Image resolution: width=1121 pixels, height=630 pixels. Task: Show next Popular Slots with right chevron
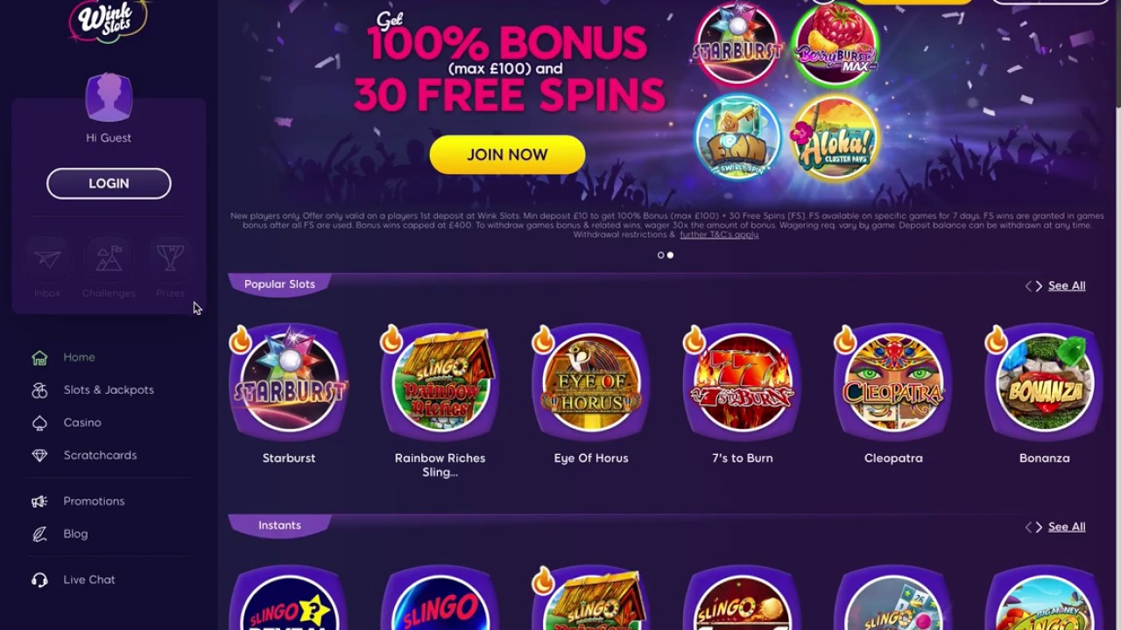[x=1039, y=286]
